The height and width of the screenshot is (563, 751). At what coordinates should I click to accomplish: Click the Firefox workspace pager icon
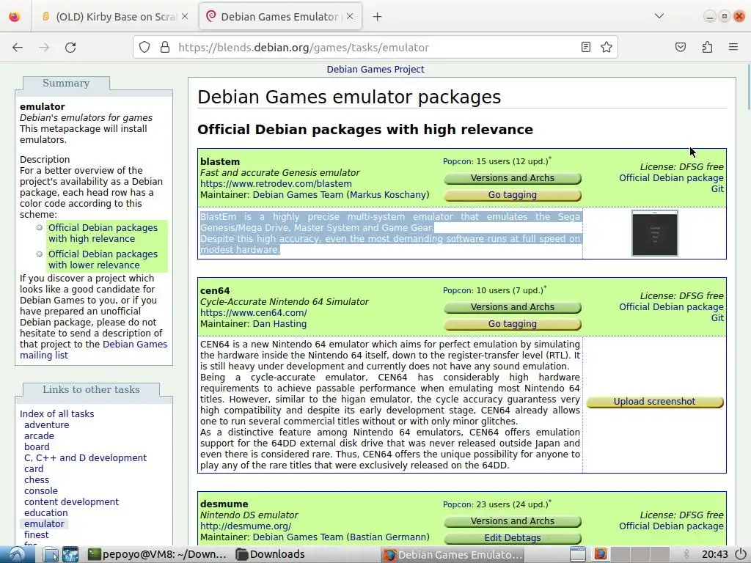pyautogui.click(x=600, y=554)
